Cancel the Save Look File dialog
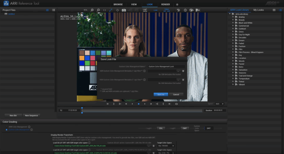This screenshot has height=154, width=284. click(176, 94)
